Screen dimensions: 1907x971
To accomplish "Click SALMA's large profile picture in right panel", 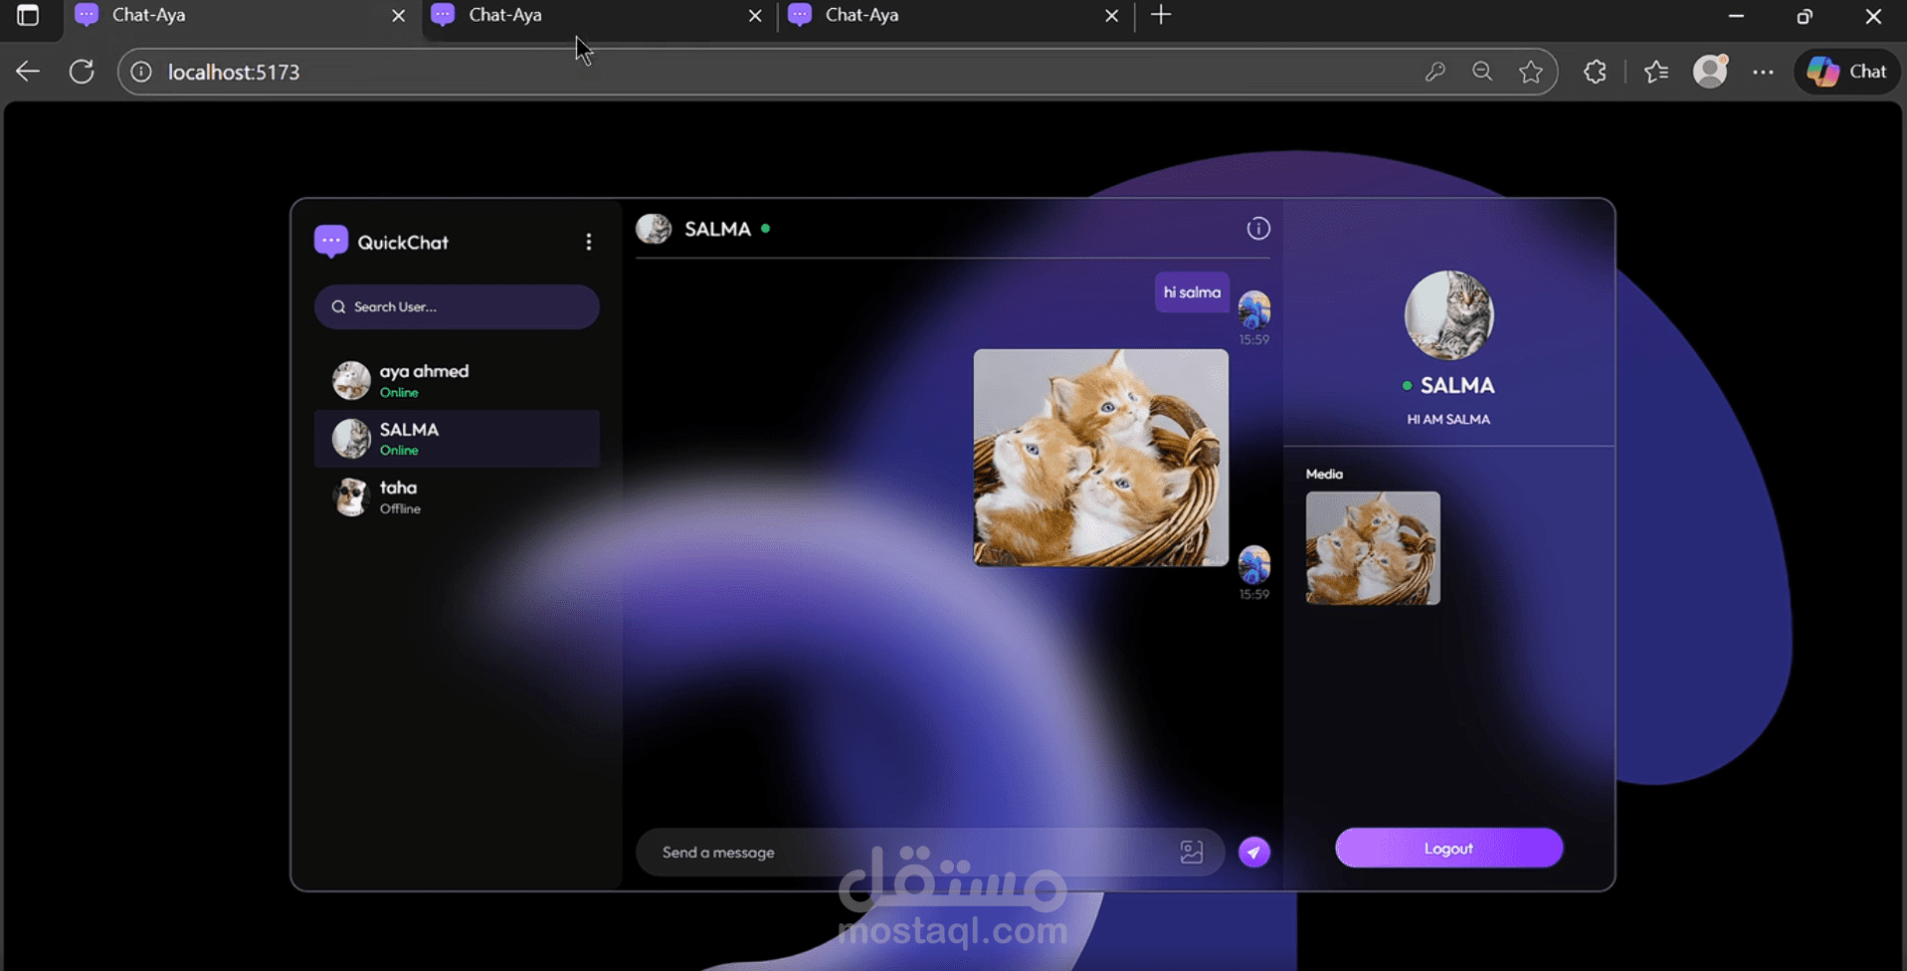I will click(1448, 315).
